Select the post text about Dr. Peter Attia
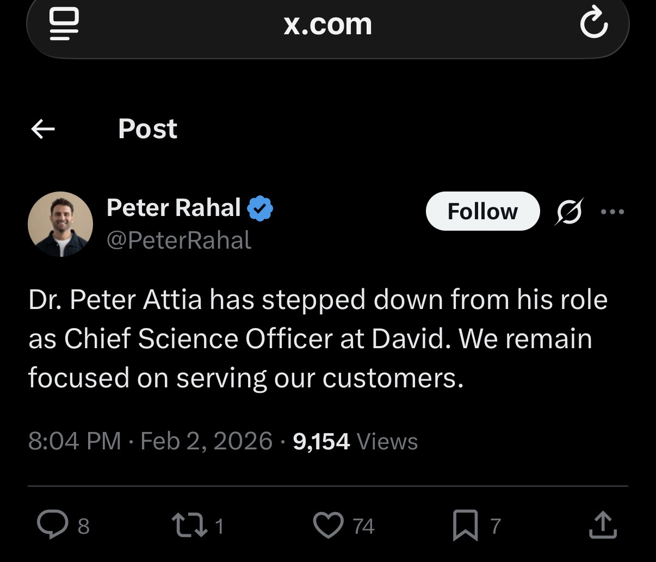The image size is (656, 562). pyautogui.click(x=318, y=338)
